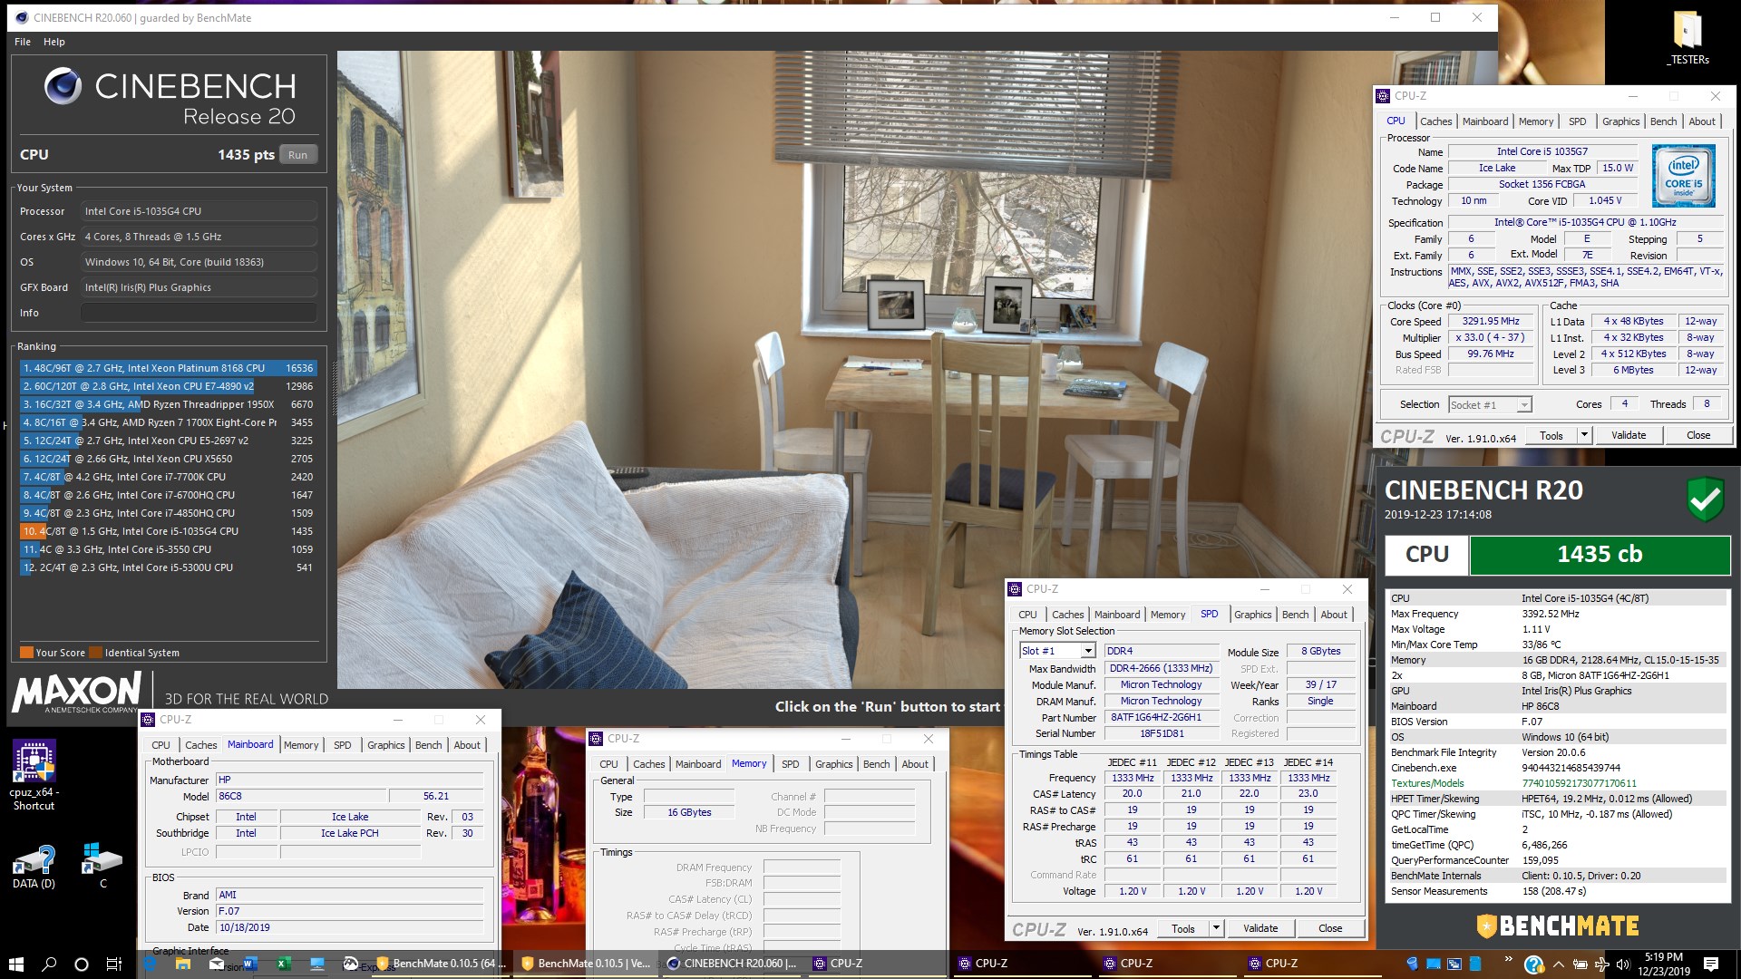The height and width of the screenshot is (979, 1741).
Task: Open the Cinebench File menu
Action: (23, 42)
